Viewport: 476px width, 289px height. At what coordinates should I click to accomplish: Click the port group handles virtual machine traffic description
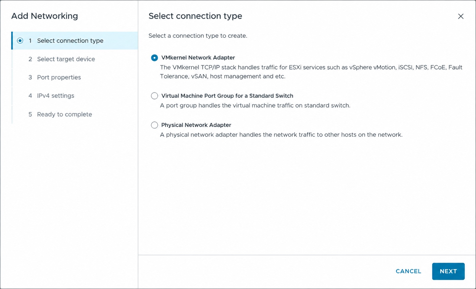(x=255, y=105)
